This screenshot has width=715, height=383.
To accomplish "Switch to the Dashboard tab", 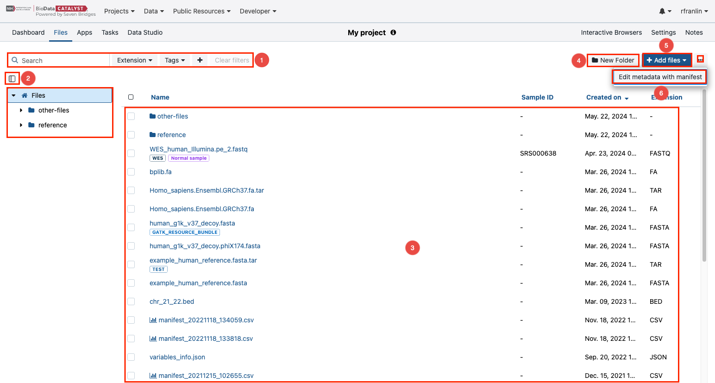I will [x=28, y=32].
